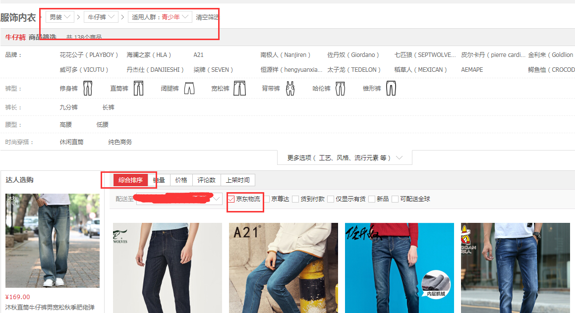
Task: Select the 直筒裤 straight-leg pants icon
Action: coord(138,88)
